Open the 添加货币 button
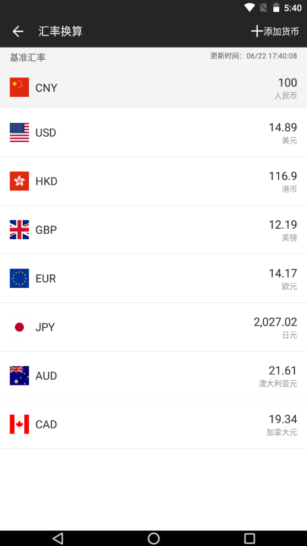 coord(275,32)
